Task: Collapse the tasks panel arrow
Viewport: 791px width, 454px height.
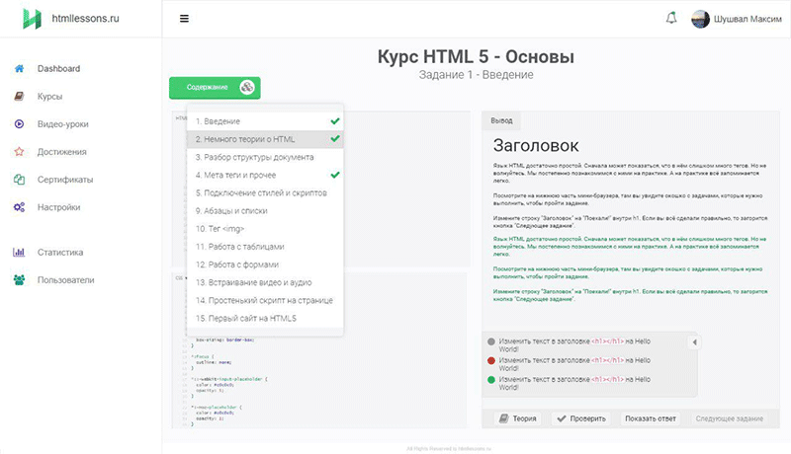Action: [694, 342]
